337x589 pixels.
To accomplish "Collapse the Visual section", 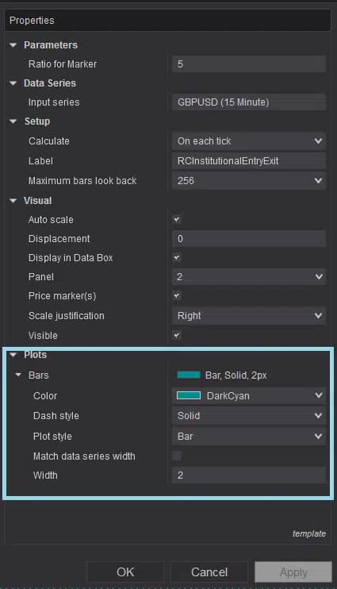I will coord(13,201).
